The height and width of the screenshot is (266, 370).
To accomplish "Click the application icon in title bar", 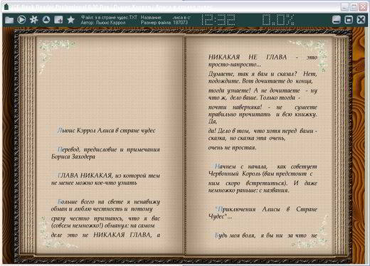I will [6, 6].
